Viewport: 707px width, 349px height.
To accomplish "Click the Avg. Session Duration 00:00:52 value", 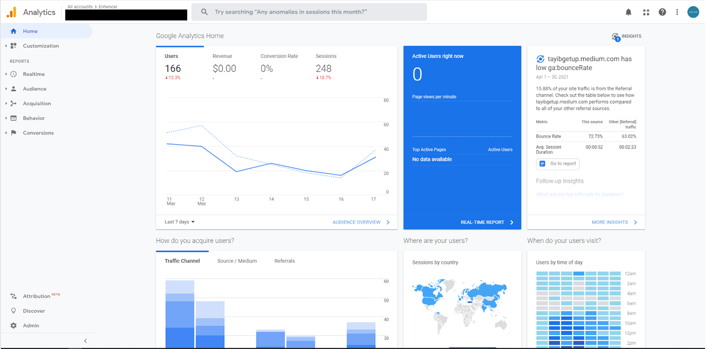I will pos(594,147).
